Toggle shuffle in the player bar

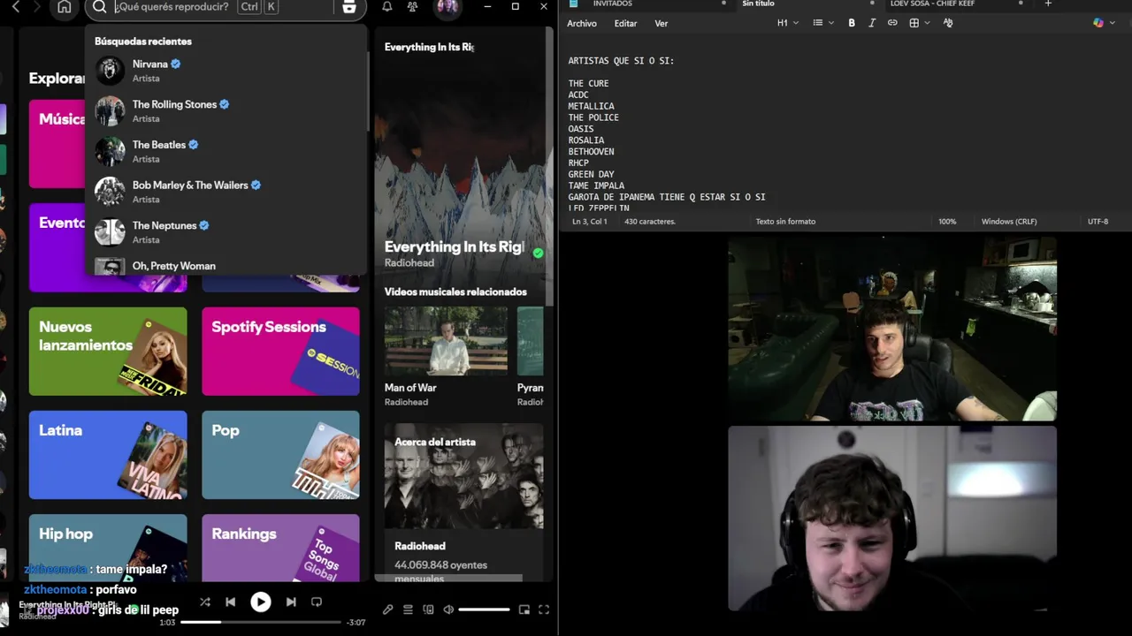[205, 602]
